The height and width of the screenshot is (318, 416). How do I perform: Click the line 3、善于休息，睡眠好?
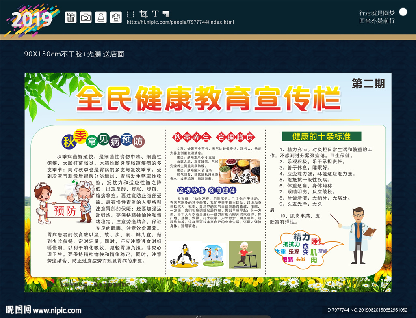click(305, 168)
